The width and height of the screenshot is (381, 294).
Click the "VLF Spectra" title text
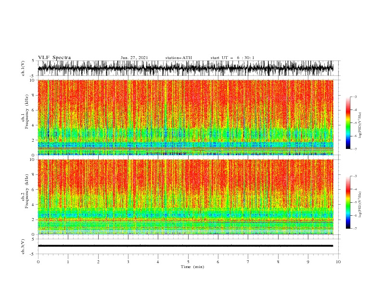pyautogui.click(x=54, y=58)
